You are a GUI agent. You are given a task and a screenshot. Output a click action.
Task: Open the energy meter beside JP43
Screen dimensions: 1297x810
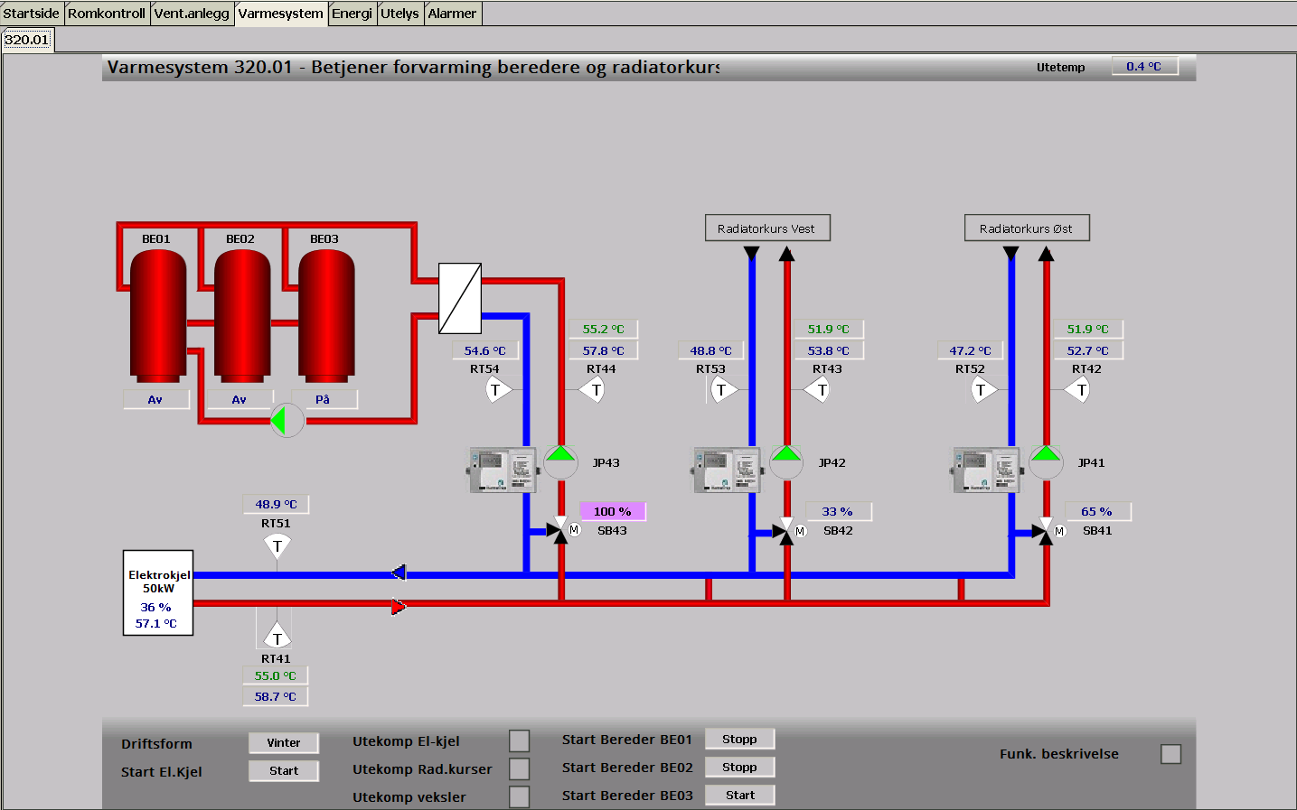click(503, 470)
